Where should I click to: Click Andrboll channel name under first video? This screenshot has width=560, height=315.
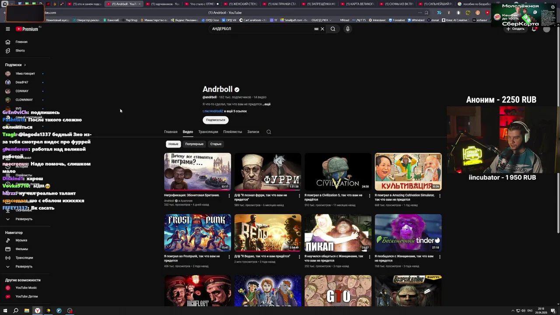169,201
